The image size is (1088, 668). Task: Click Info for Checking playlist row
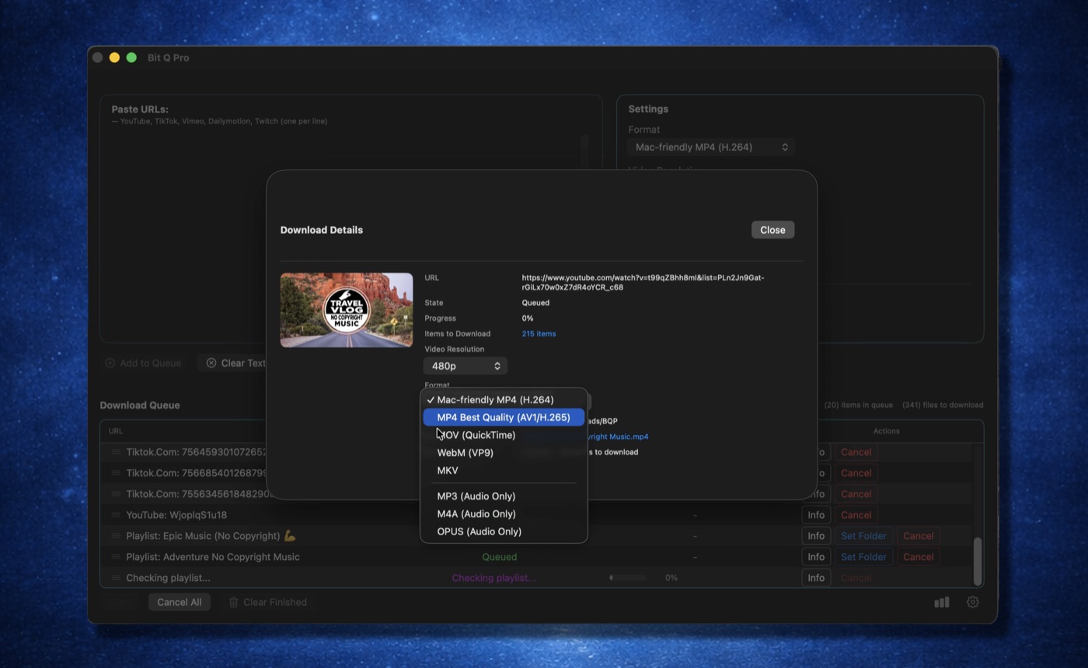(x=815, y=578)
